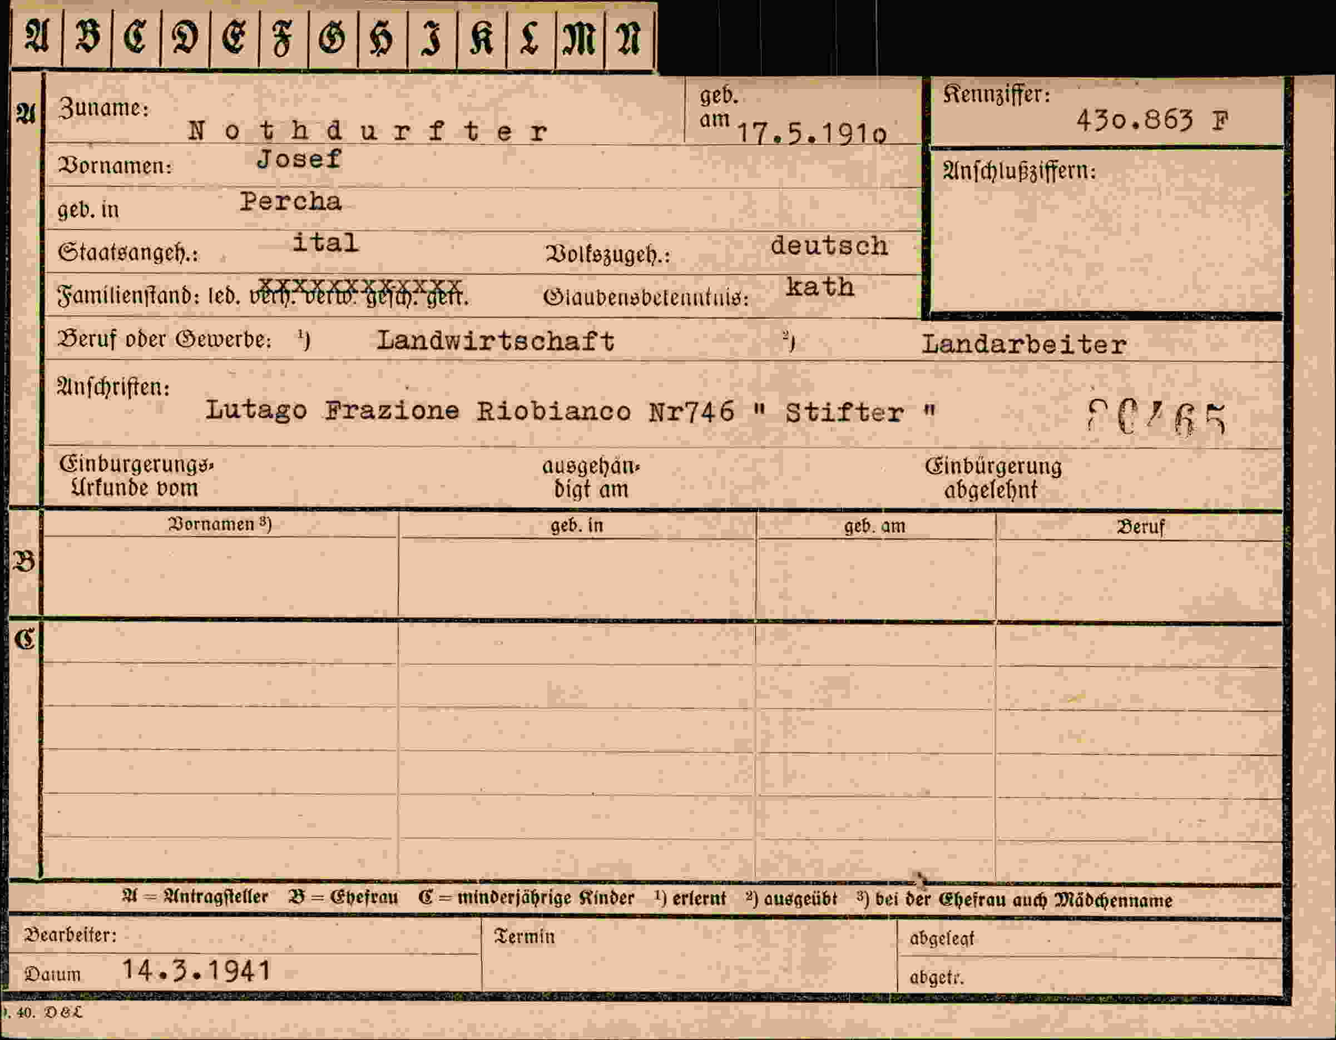
Task: Click the Glaubensbekenntnis label
Action: pyautogui.click(x=646, y=298)
